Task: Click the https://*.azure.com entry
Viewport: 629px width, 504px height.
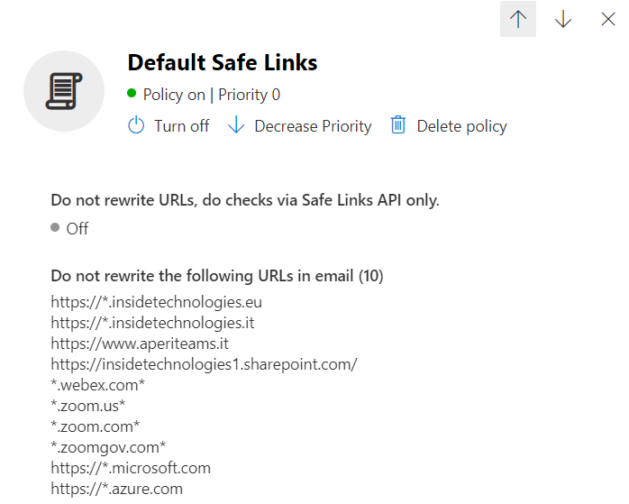Action: 117,489
